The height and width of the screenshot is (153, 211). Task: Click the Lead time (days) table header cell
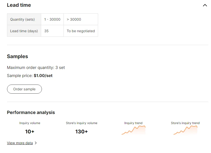(x=24, y=31)
